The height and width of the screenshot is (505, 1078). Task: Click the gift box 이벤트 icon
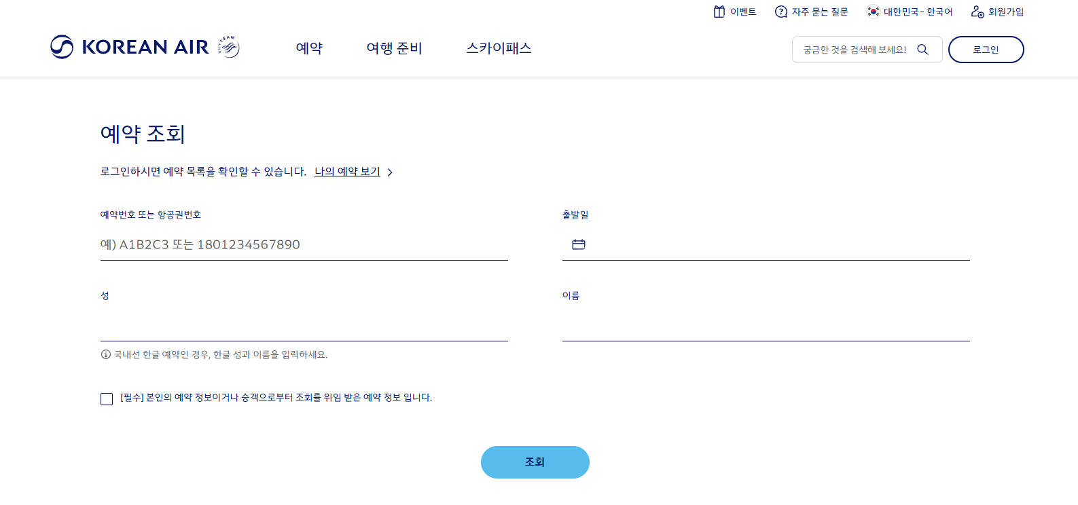click(719, 12)
